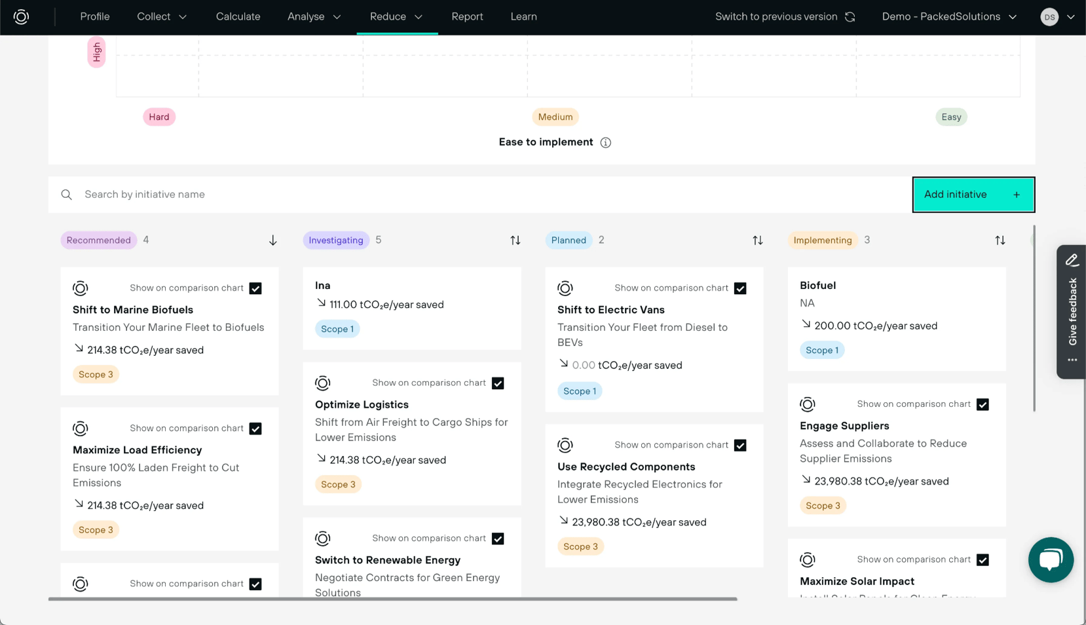Select the Learn menu item
Image resolution: width=1086 pixels, height=625 pixels.
[523, 16]
